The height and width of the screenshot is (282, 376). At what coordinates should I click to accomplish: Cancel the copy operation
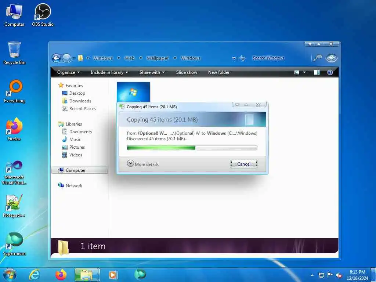[x=244, y=164]
